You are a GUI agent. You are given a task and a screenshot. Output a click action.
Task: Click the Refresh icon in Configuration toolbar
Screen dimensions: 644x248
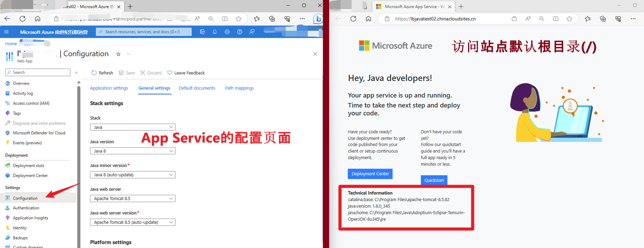tap(94, 73)
